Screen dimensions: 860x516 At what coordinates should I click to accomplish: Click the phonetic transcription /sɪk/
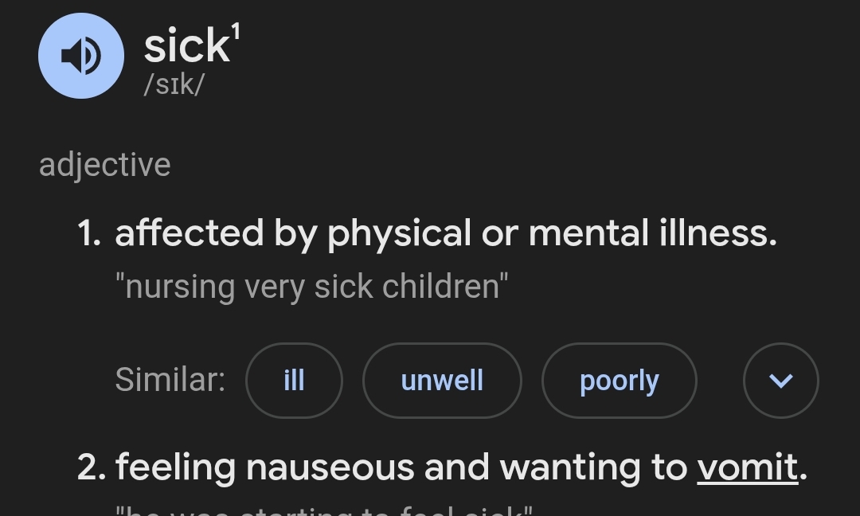pyautogui.click(x=174, y=85)
